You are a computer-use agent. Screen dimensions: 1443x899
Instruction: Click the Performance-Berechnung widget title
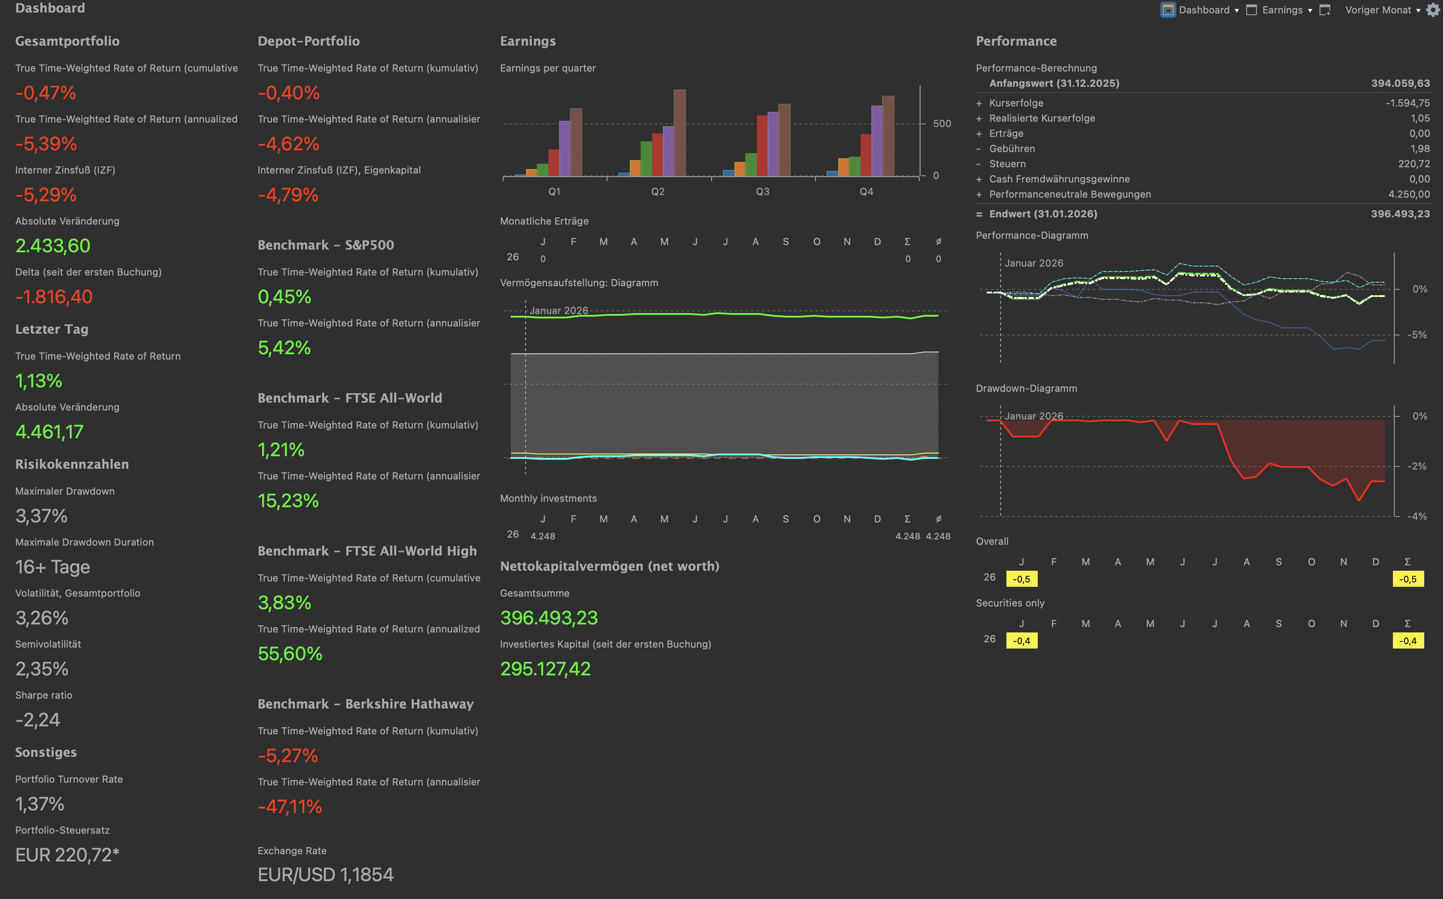[x=1036, y=68]
